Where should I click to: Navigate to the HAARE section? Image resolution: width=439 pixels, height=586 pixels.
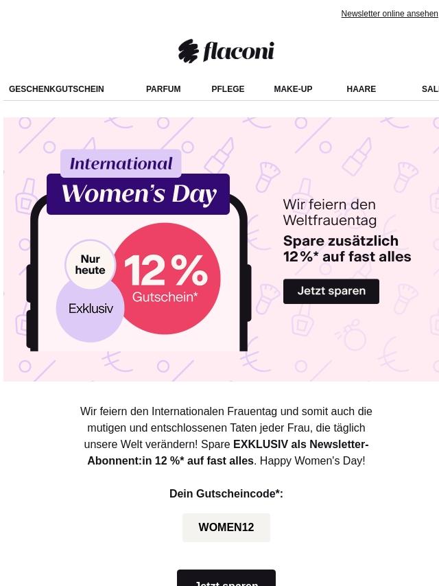(x=361, y=89)
